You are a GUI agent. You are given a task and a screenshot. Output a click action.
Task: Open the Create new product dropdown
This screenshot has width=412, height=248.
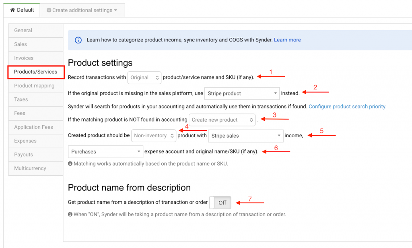[222, 120]
